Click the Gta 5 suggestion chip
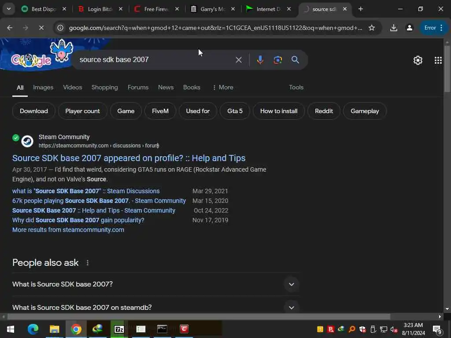451x338 pixels. click(235, 111)
